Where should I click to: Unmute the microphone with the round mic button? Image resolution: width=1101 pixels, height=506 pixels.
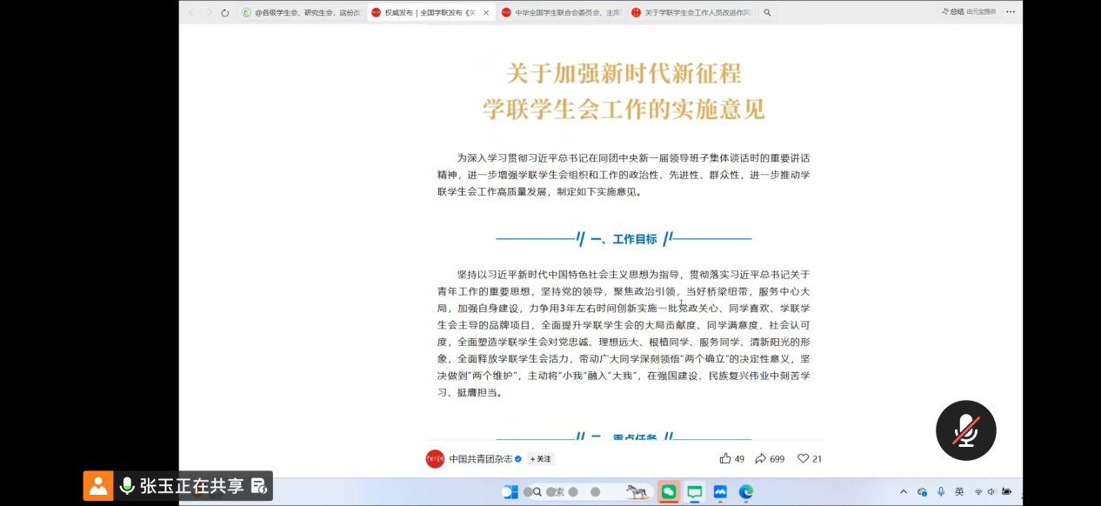(965, 430)
